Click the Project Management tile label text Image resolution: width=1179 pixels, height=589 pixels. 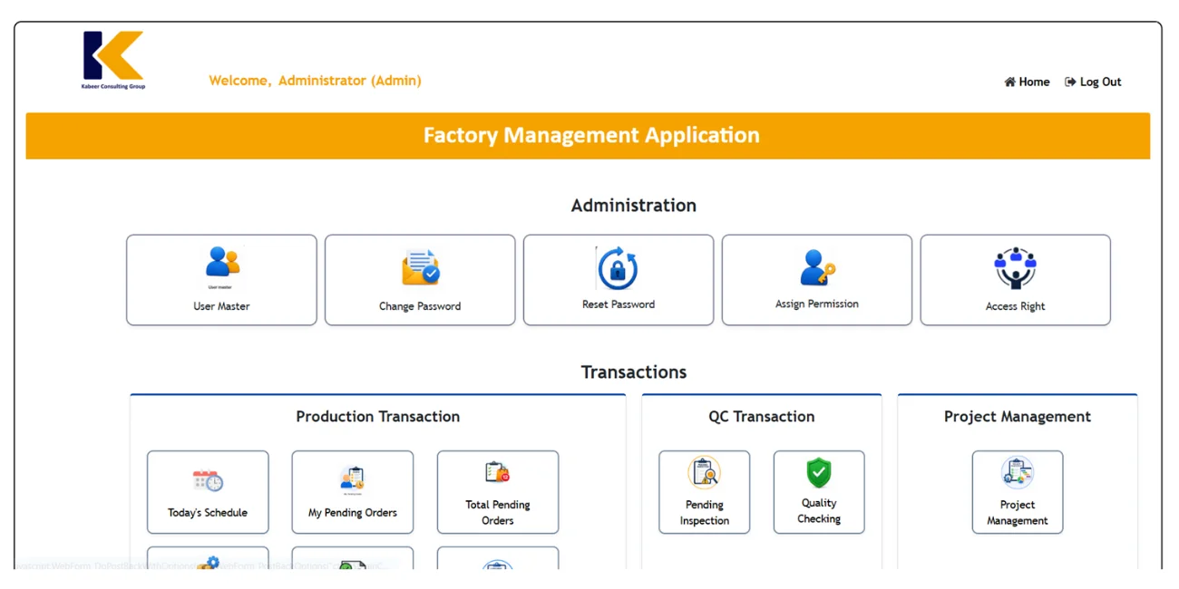(1018, 513)
